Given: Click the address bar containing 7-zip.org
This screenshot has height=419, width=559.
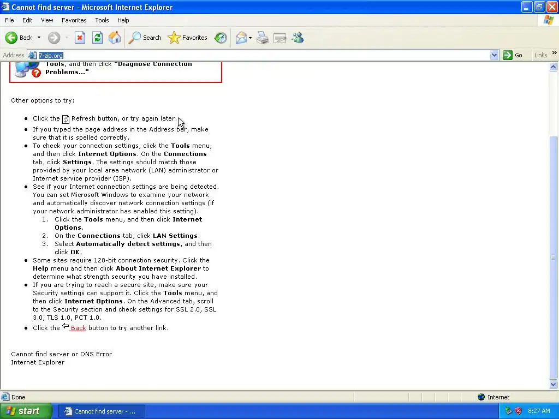Looking at the screenshot, I should pos(263,55).
